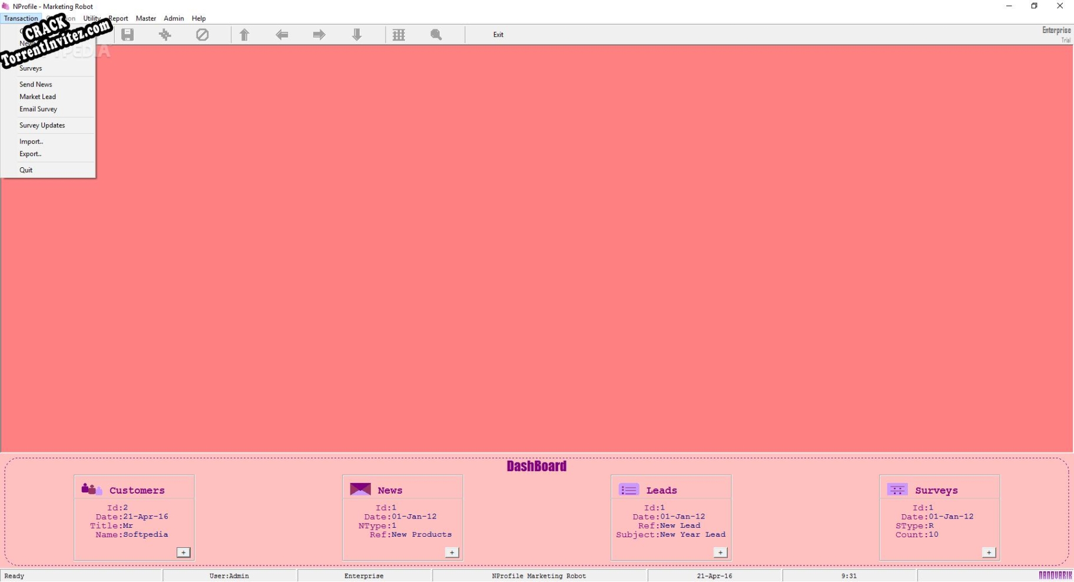Click the Leads list icon
1074x582 pixels.
(x=628, y=488)
